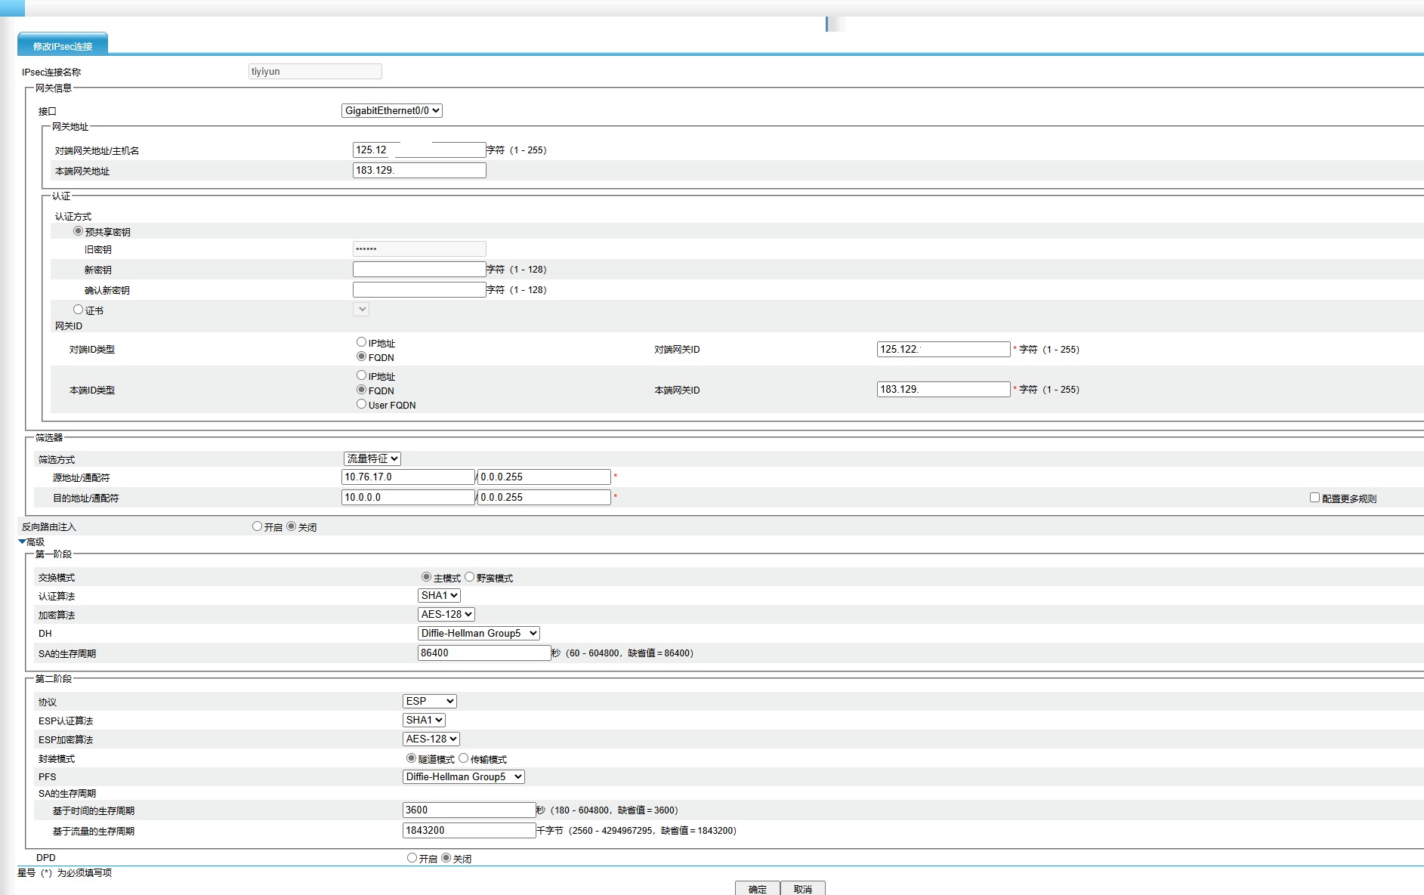Select User FQDN for 本端ID类型
The width and height of the screenshot is (1424, 895).
(x=361, y=404)
